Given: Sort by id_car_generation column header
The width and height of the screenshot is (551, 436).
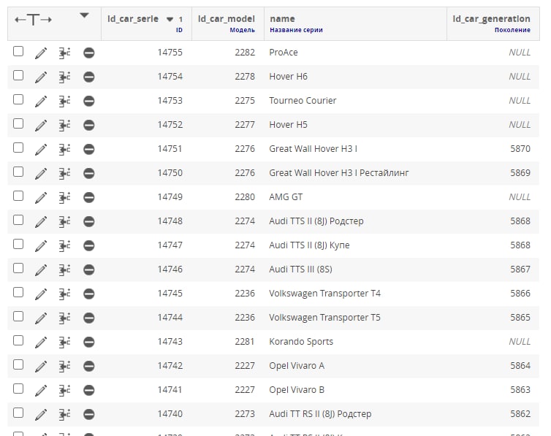Looking at the screenshot, I should pyautogui.click(x=491, y=19).
